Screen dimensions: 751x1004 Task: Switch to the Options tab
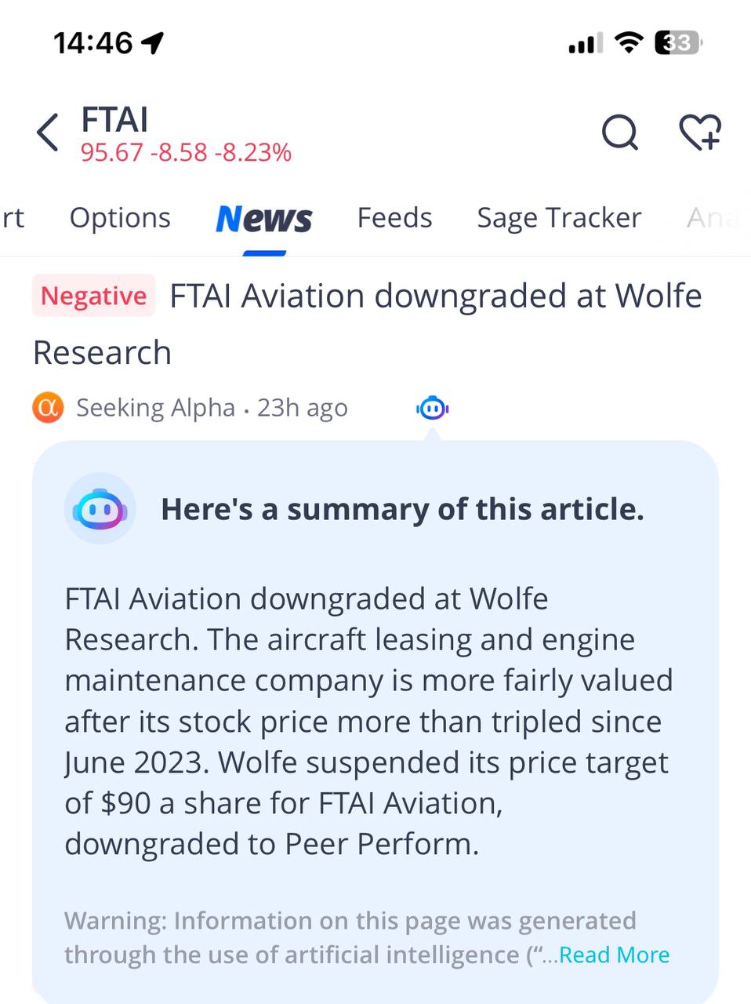pyautogui.click(x=120, y=218)
